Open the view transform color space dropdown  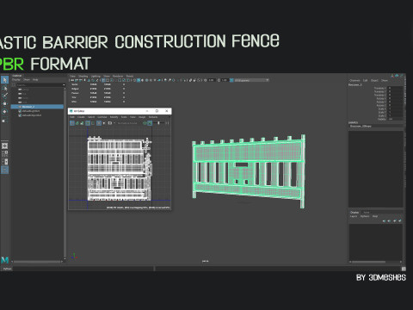tap(251, 80)
